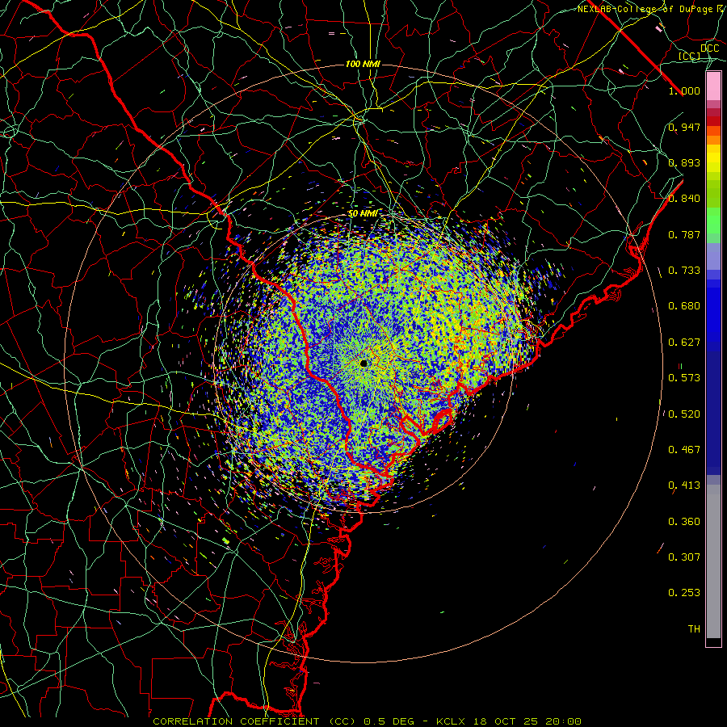The width and height of the screenshot is (727, 727).
Task: Click the pink segment of color bar
Action: click(x=713, y=86)
